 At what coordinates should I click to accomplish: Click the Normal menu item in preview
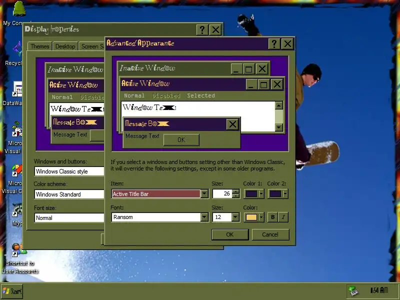[x=134, y=95]
